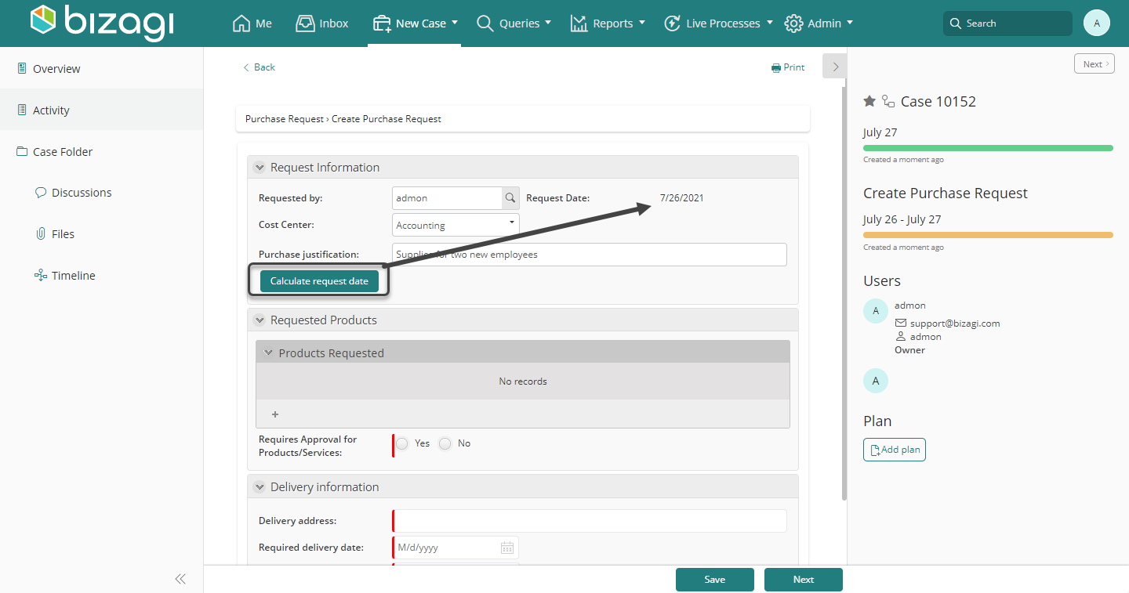Click the form vertical scrollbar

(844, 294)
